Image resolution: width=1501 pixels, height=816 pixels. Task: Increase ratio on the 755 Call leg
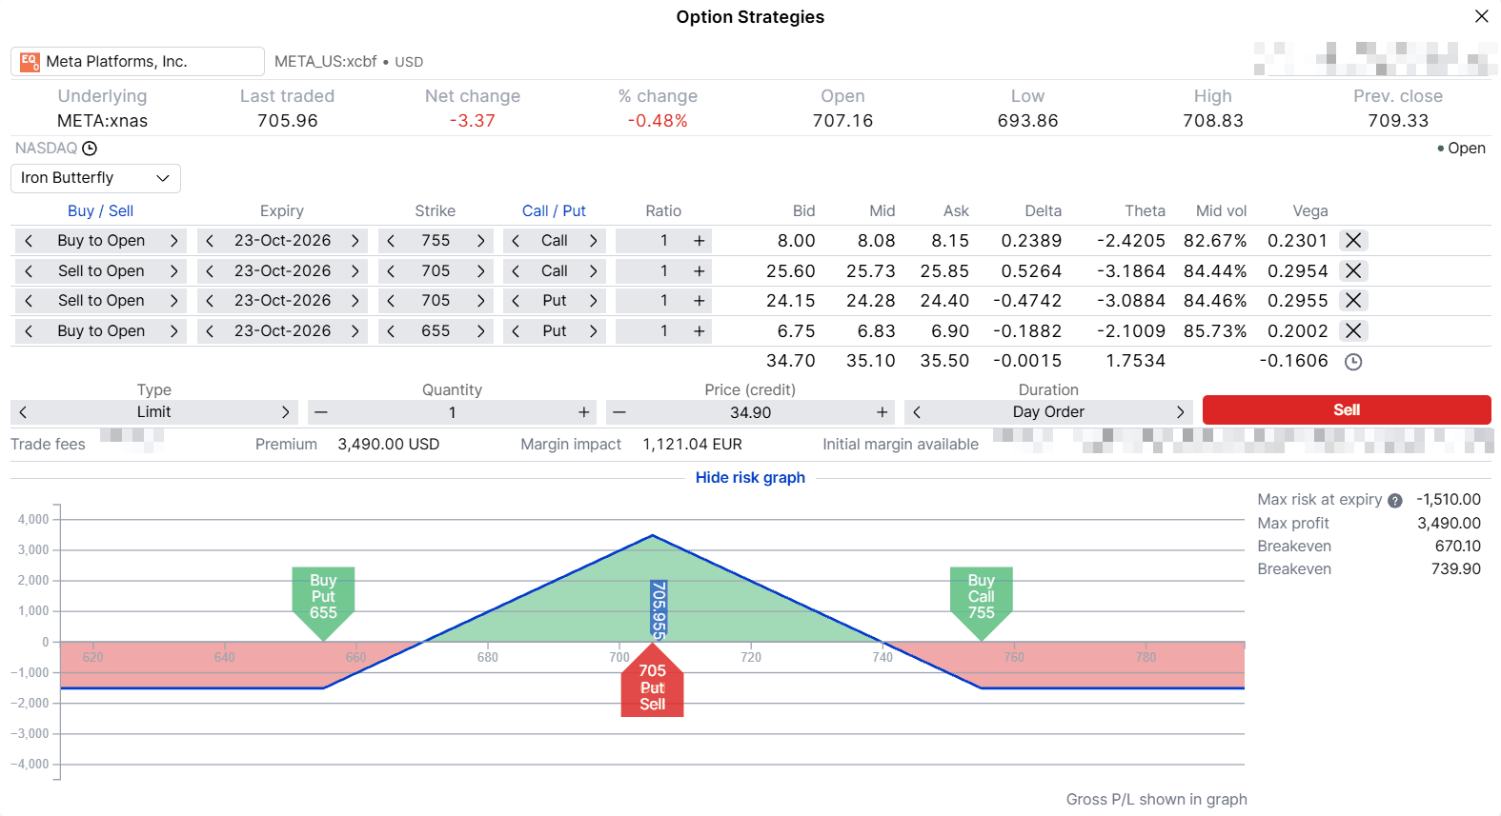[700, 241]
